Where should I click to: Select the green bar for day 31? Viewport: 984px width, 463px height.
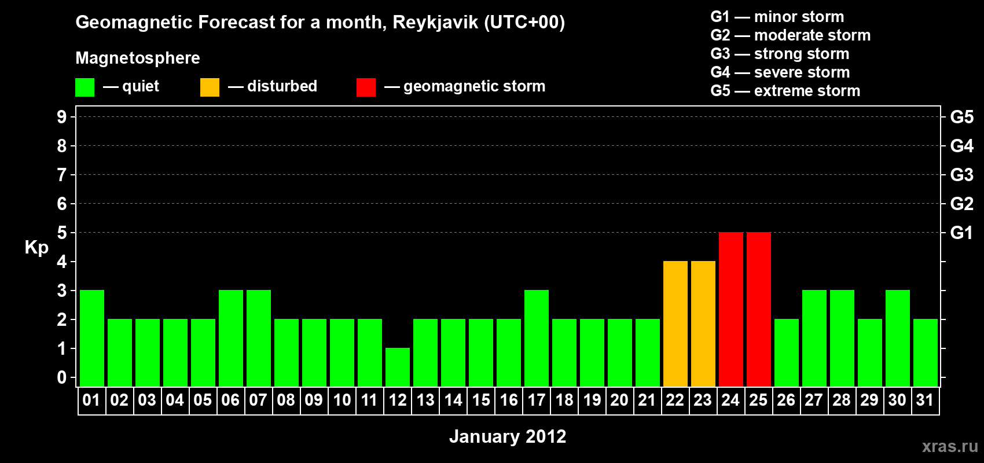pyautogui.click(x=926, y=352)
